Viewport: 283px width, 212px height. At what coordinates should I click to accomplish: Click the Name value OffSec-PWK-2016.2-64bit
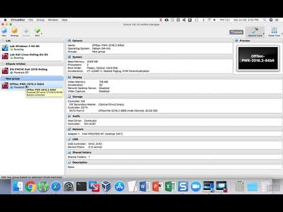(x=108, y=45)
